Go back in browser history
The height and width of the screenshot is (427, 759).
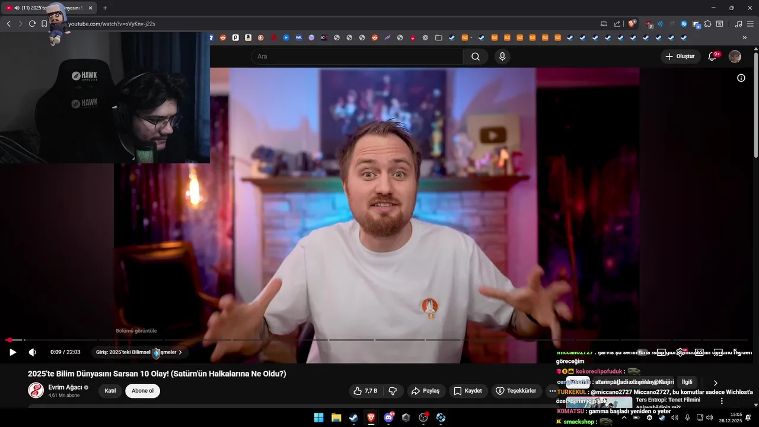8,24
